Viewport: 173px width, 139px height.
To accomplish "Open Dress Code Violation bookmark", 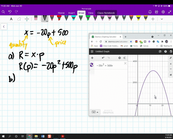I will (x=109, y=46).
